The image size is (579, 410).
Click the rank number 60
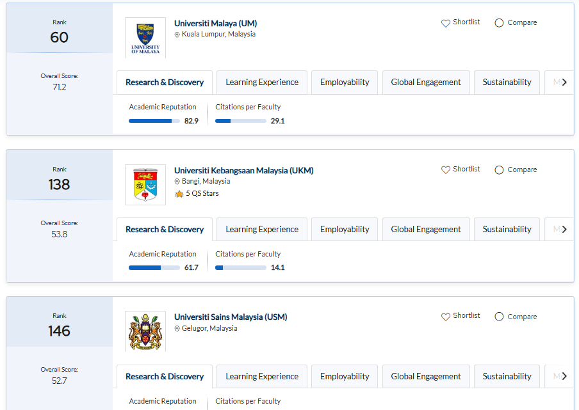click(x=59, y=37)
